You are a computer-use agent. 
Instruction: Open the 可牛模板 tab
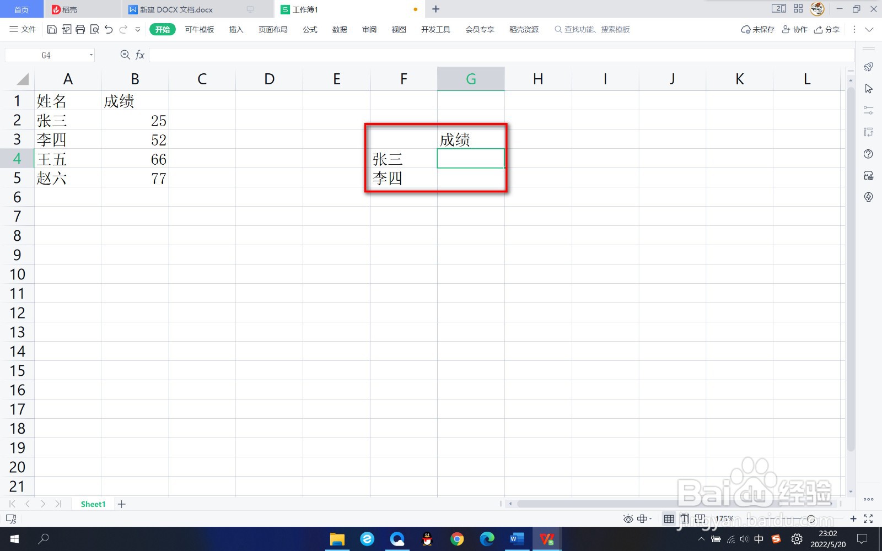199,30
